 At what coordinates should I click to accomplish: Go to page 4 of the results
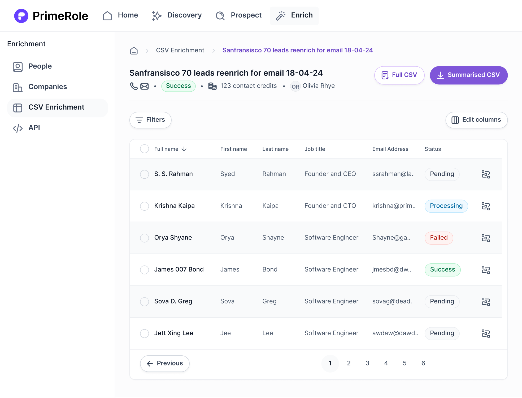[x=386, y=363]
